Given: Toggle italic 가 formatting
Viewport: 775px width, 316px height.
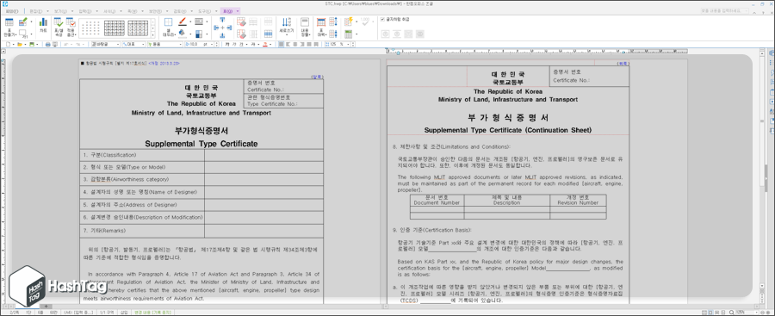Looking at the screenshot, I should [234, 45].
